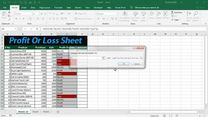
Task: Increase font size with the larger A icon
Action: [42, 14]
